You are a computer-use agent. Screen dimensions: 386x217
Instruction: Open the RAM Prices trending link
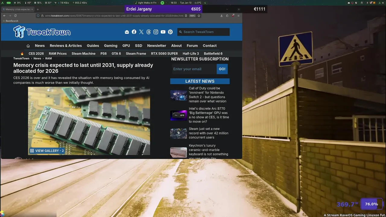click(58, 54)
